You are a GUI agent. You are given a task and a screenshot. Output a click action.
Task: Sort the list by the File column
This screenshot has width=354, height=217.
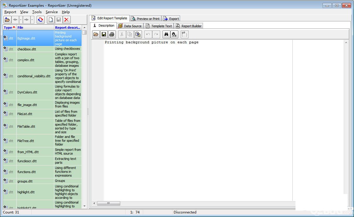tap(35, 28)
